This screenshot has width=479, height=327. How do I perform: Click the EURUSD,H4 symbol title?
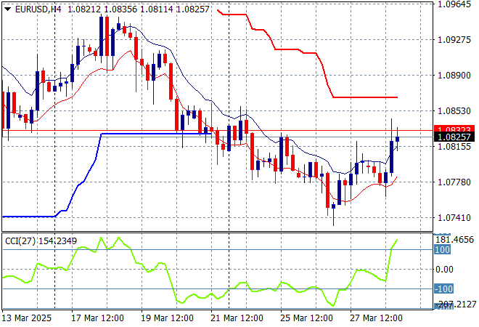[x=38, y=9]
